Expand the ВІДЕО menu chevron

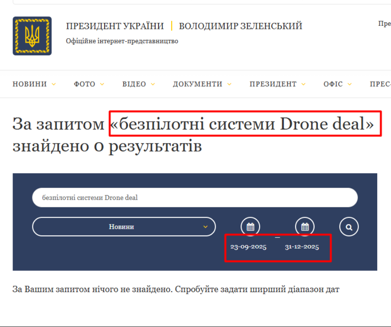(x=153, y=84)
